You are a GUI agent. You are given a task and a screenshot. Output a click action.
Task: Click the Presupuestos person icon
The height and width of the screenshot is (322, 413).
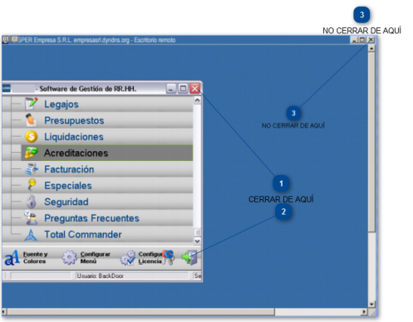[x=31, y=120]
